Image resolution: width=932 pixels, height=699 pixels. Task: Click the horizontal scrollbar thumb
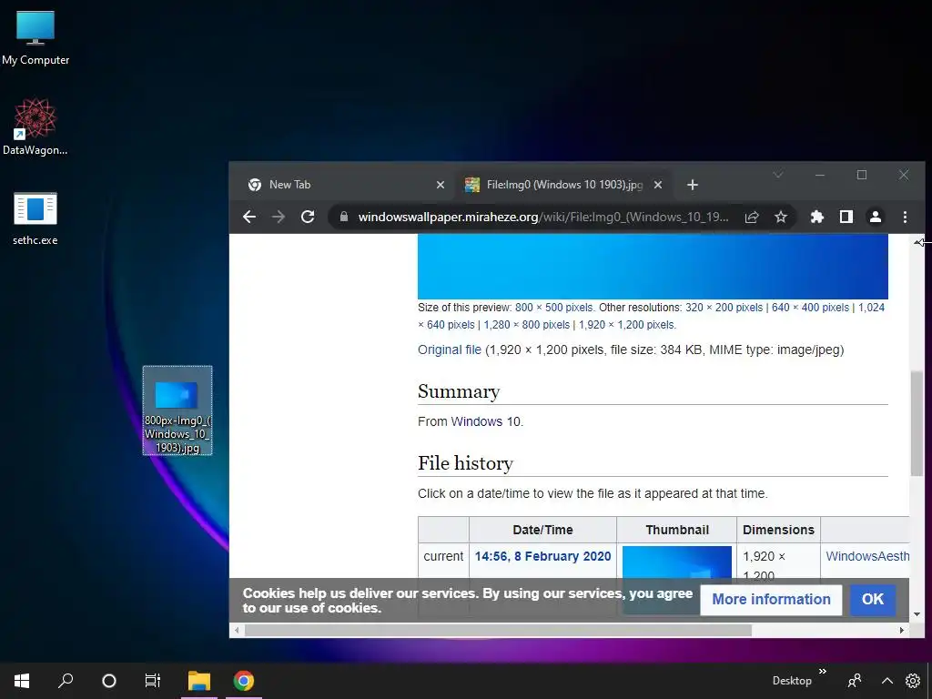click(498, 630)
